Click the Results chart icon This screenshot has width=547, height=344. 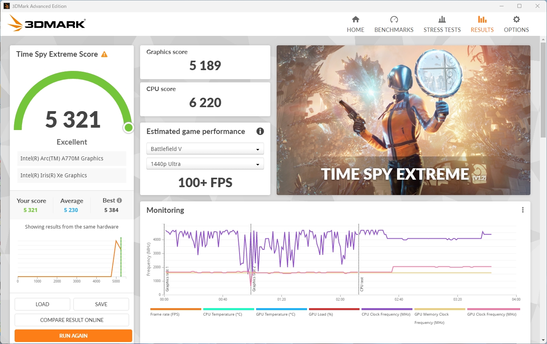tap(482, 19)
